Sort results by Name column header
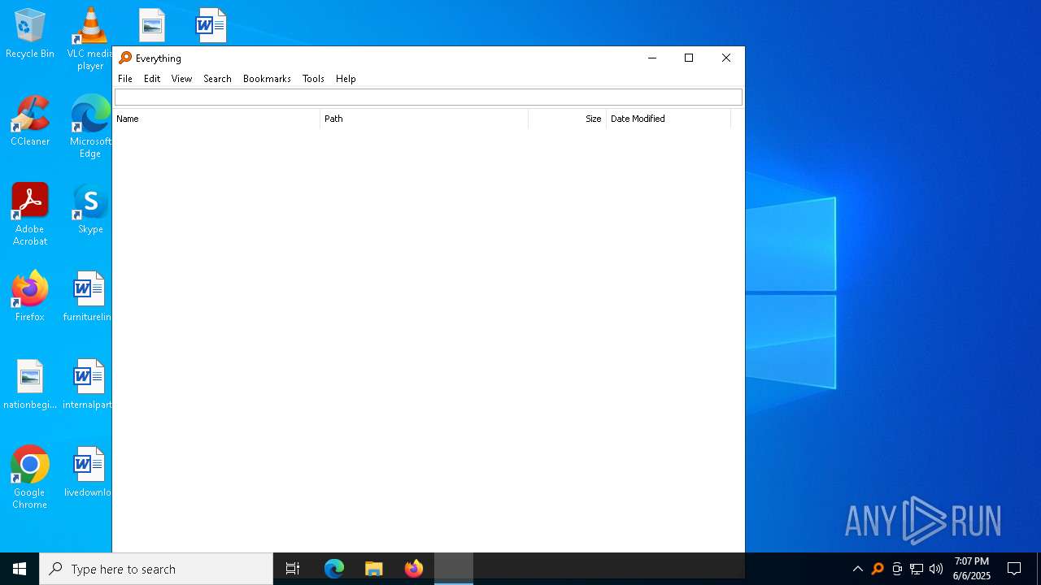Image resolution: width=1041 pixels, height=585 pixels. pyautogui.click(x=216, y=119)
